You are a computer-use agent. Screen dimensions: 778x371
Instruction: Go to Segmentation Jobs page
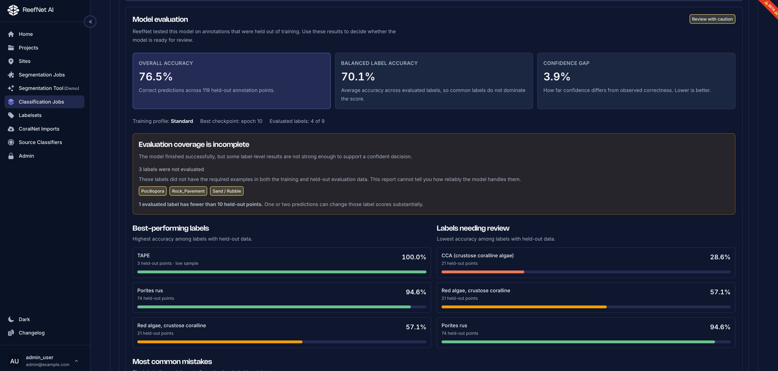(x=44, y=75)
